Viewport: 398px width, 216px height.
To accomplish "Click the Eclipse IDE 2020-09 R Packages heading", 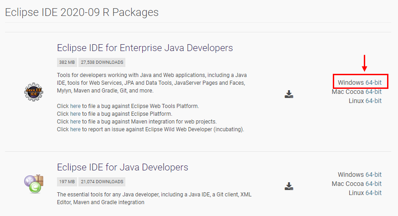I will (82, 12).
